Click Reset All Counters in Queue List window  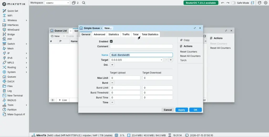tap(220, 48)
